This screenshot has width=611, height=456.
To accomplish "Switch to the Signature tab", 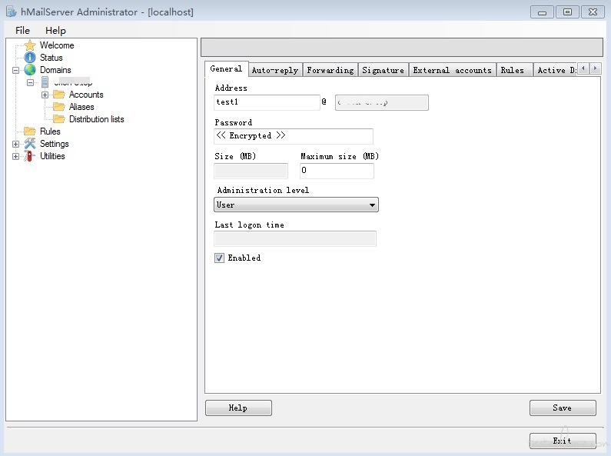I will pos(383,70).
